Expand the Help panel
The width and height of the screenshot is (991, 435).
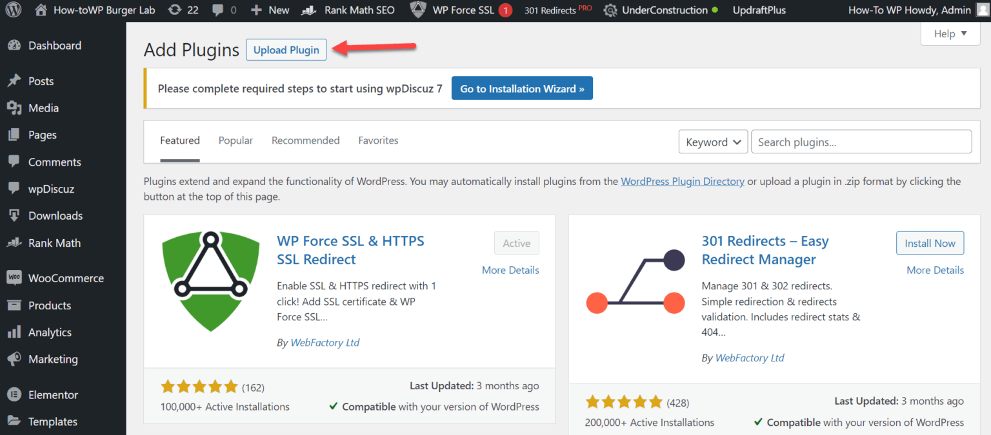(949, 33)
